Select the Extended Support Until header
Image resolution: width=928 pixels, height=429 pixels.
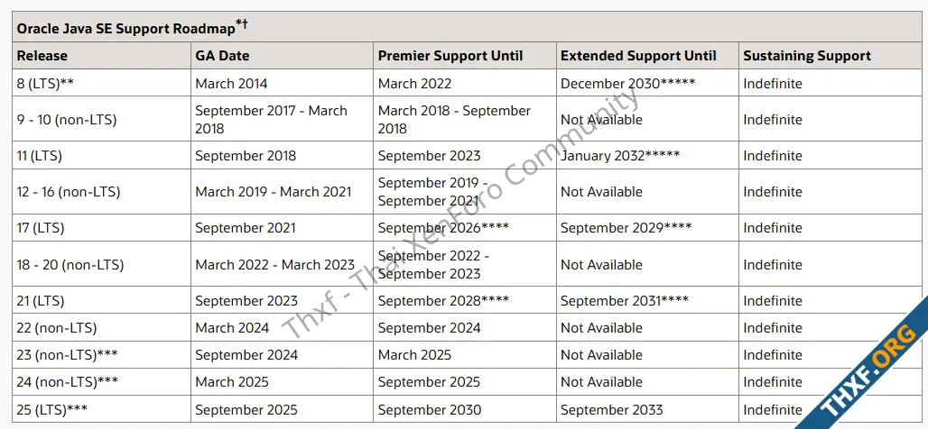[x=638, y=56]
